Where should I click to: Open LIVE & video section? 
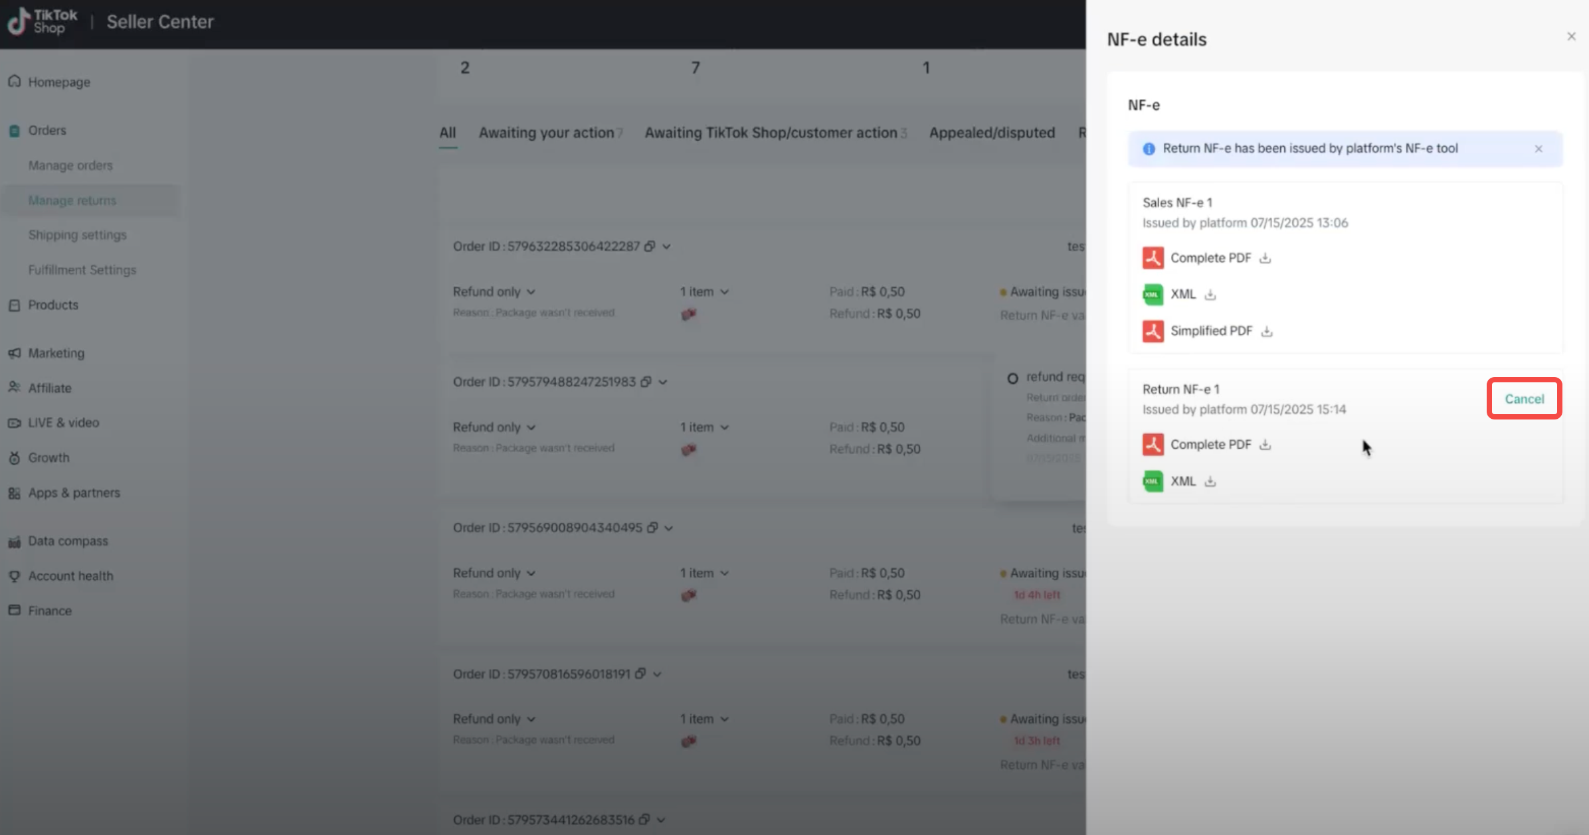(63, 423)
